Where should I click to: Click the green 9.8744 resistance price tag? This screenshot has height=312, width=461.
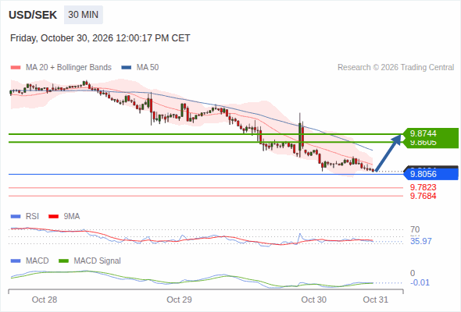tap(431, 133)
